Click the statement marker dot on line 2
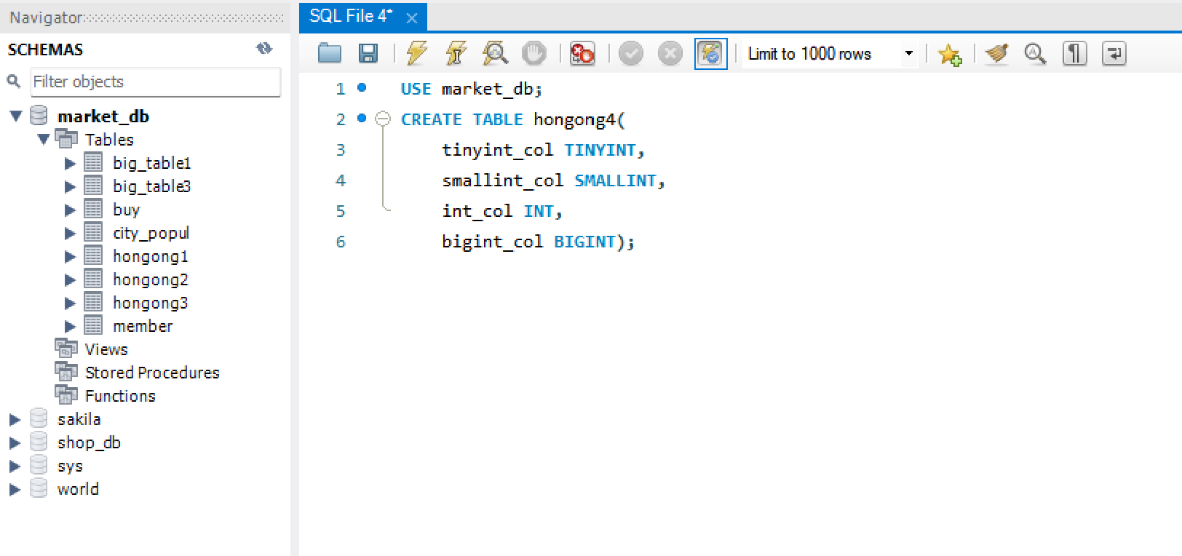Image resolution: width=1182 pixels, height=556 pixels. tap(362, 119)
